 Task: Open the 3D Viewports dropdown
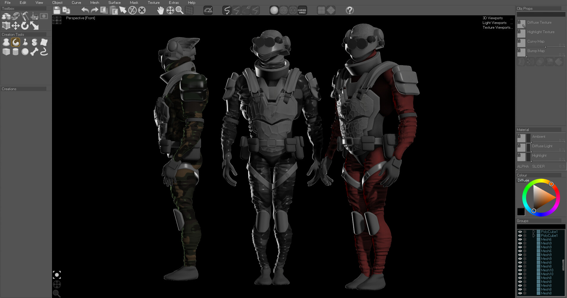[493, 18]
